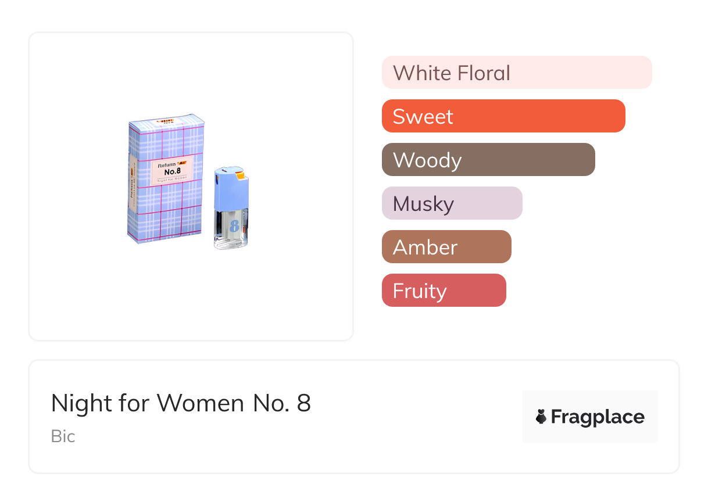The width and height of the screenshot is (708, 502).
Task: Click the dark side panel of perfume box
Action: [x=131, y=186]
